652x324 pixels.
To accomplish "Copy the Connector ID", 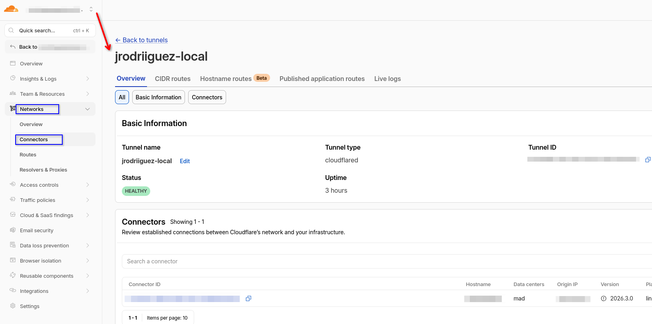I will [248, 298].
